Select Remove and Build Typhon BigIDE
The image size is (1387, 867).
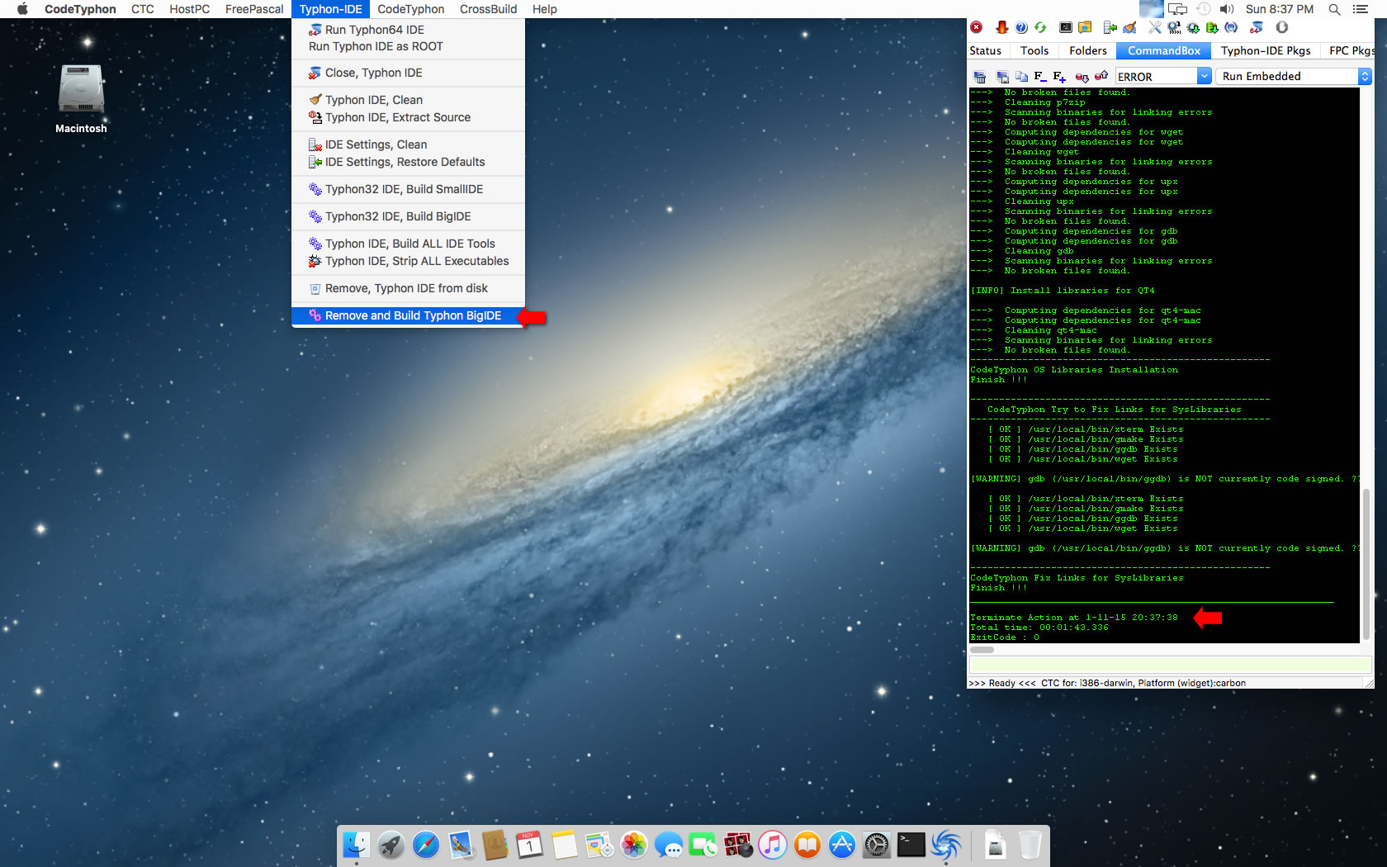tap(408, 315)
